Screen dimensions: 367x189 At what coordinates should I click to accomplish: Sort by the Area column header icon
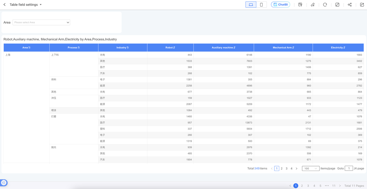[x=29, y=48]
